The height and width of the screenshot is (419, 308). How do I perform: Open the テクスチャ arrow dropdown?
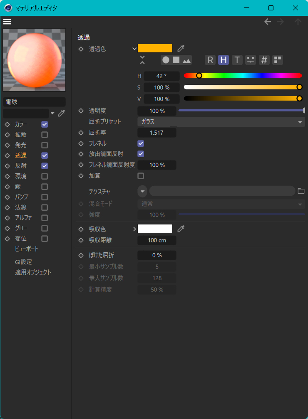tap(143, 191)
